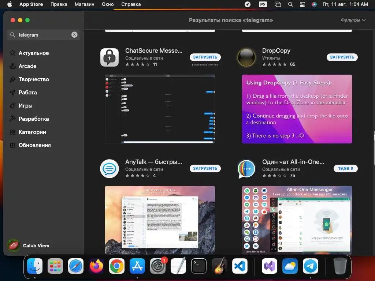Expand the Фильтры dropdown
375x281 pixels.
[x=353, y=20]
